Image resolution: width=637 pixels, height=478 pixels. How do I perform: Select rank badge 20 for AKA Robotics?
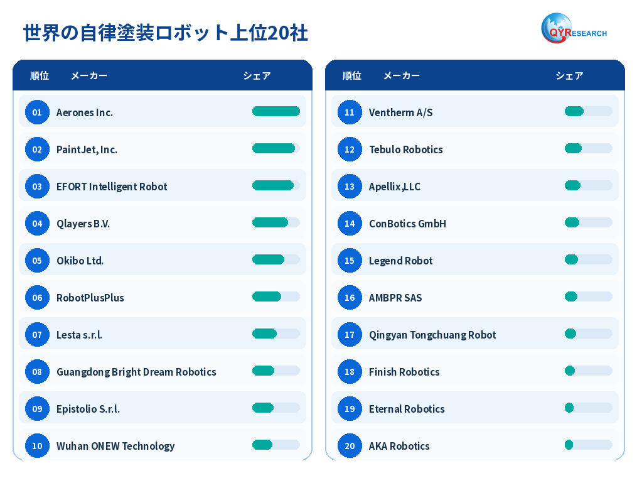click(x=350, y=445)
